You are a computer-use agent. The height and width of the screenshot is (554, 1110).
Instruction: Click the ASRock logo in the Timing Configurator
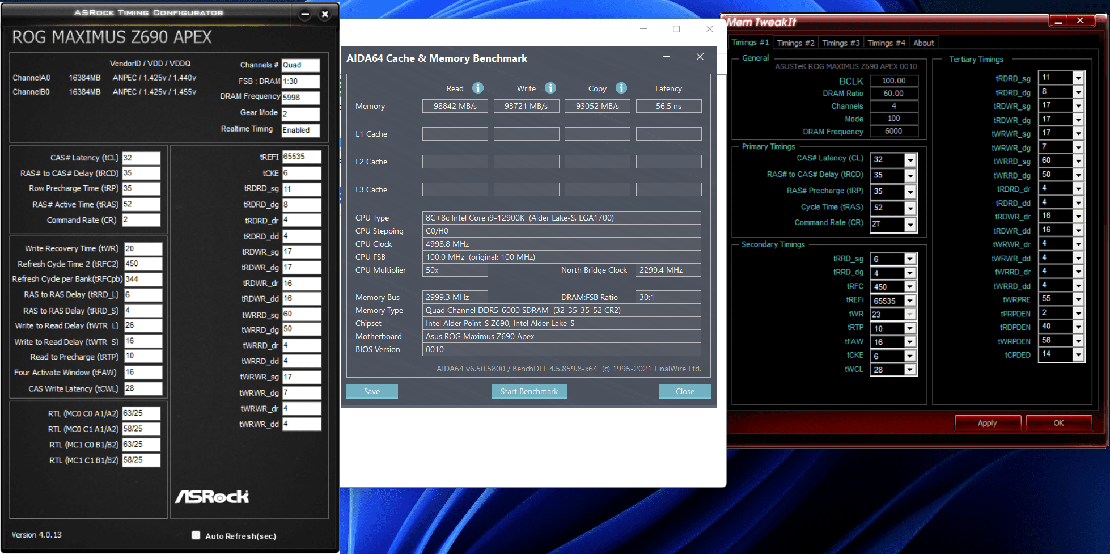click(x=212, y=497)
